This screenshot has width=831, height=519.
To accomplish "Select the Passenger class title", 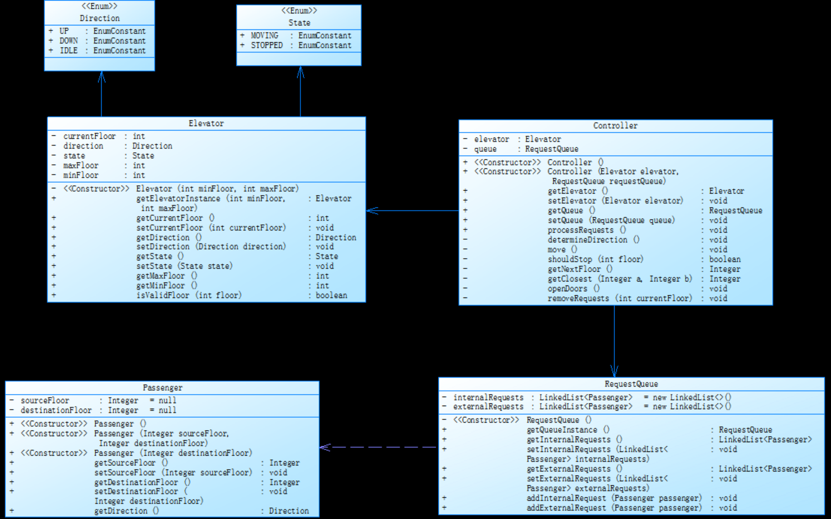I will click(x=162, y=388).
